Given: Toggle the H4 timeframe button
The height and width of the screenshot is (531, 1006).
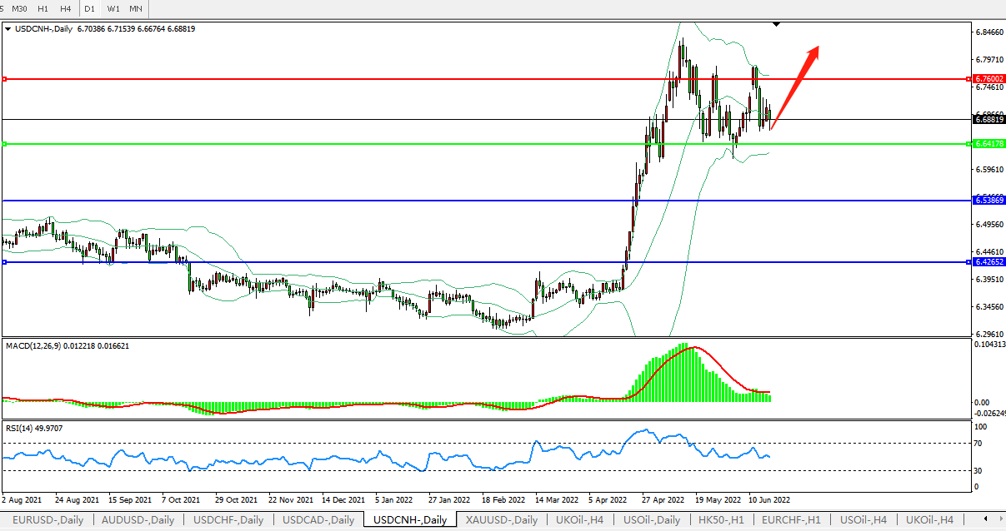Looking at the screenshot, I should pos(65,8).
